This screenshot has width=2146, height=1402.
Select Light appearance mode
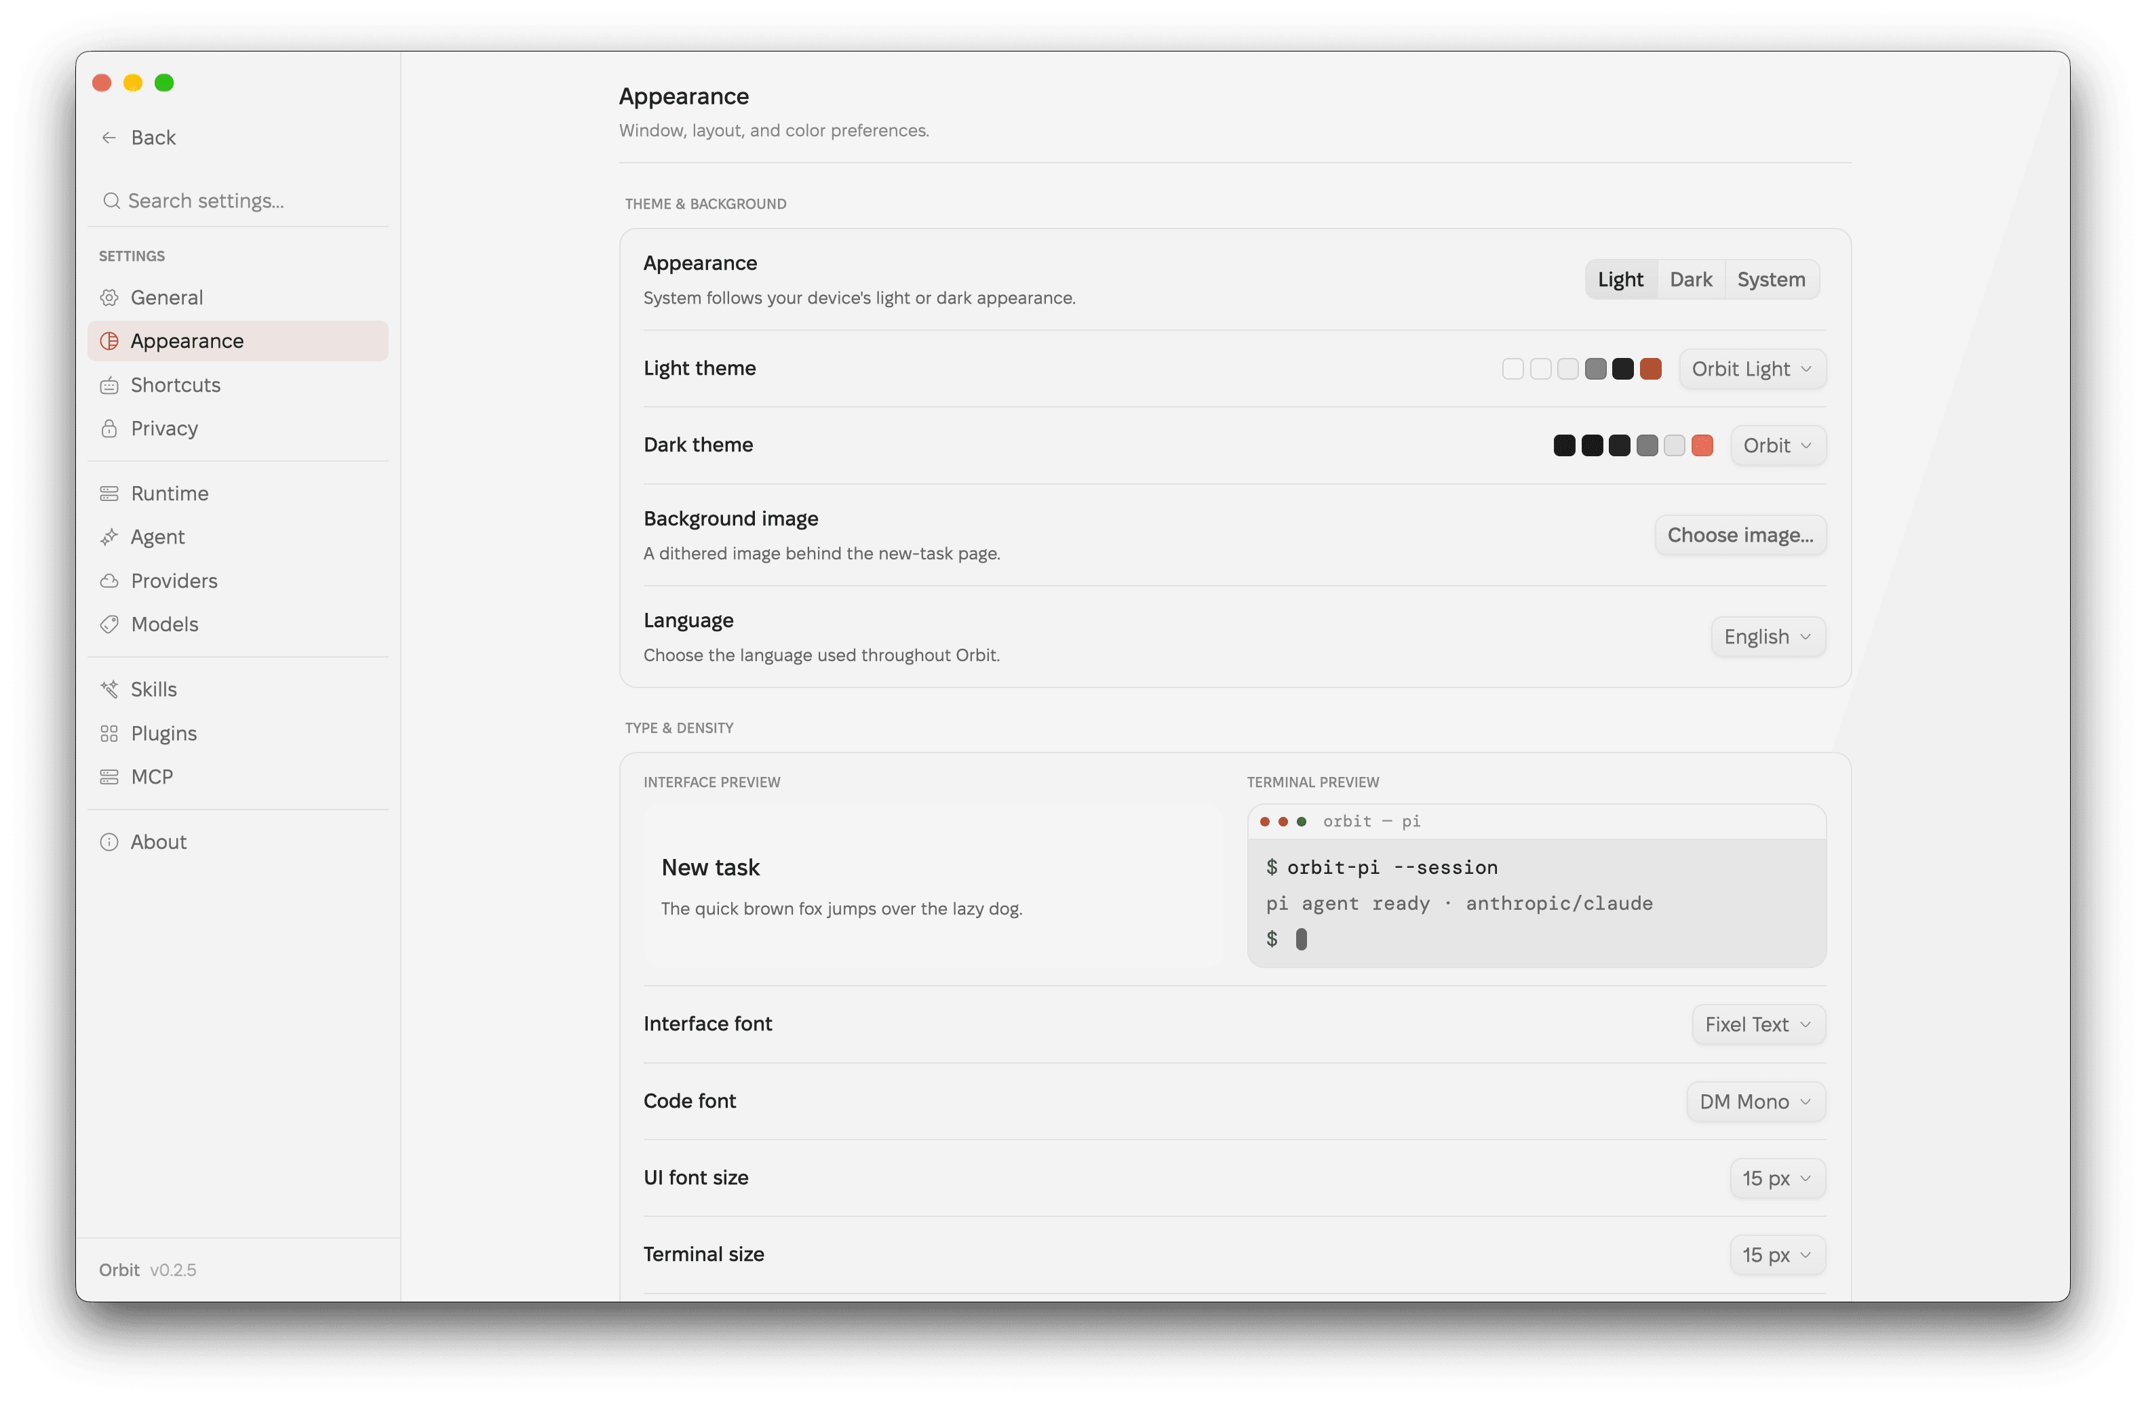point(1620,279)
